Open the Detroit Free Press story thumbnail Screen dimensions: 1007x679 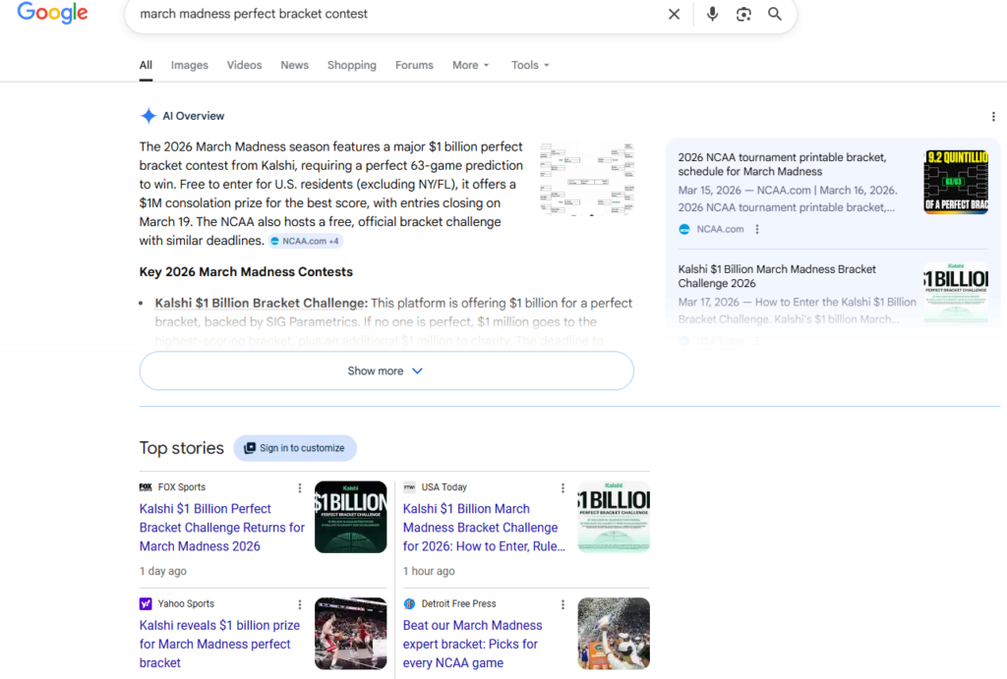click(x=614, y=634)
